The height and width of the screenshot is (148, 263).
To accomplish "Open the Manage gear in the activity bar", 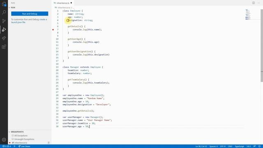I will pyautogui.click(x=4, y=140).
